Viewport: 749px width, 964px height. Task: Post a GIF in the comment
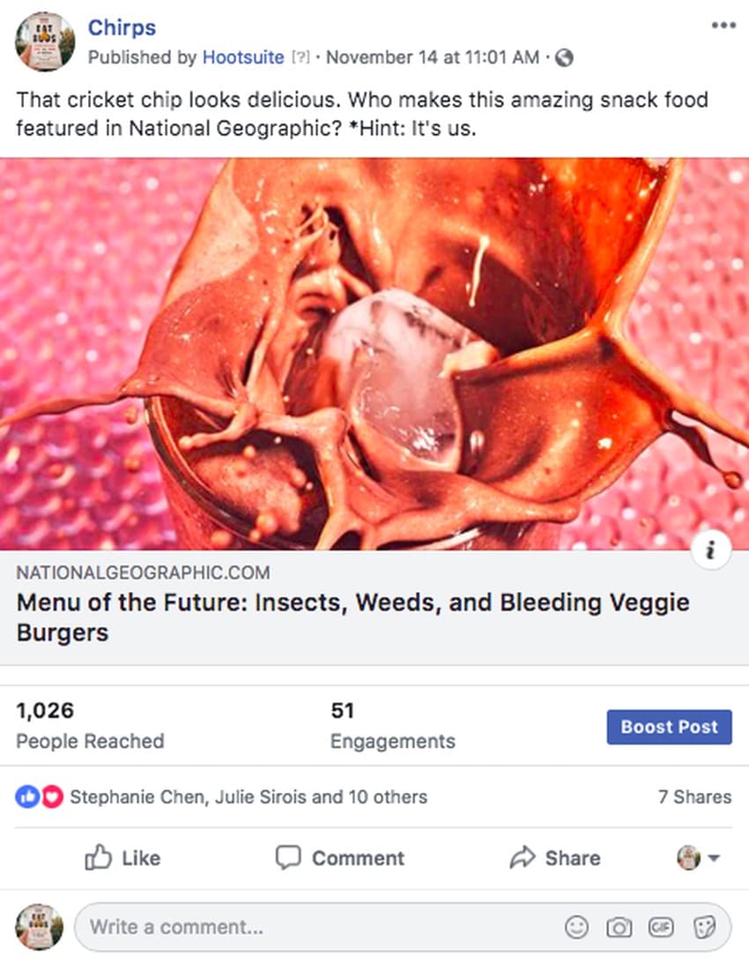[x=661, y=927]
